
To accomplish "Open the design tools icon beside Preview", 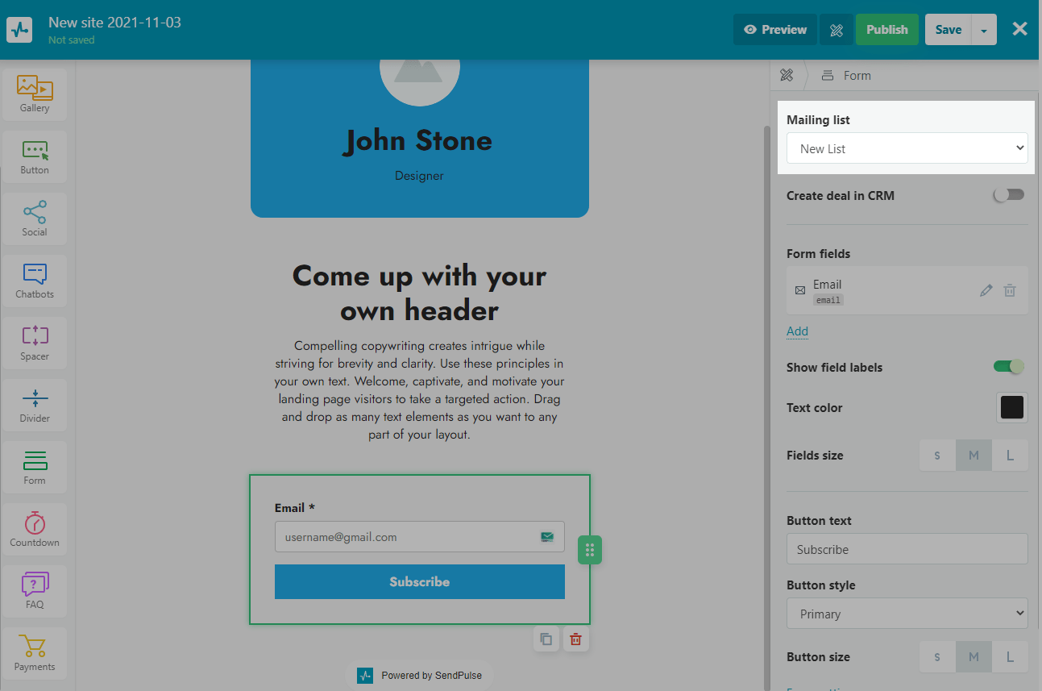I will pyautogui.click(x=837, y=30).
